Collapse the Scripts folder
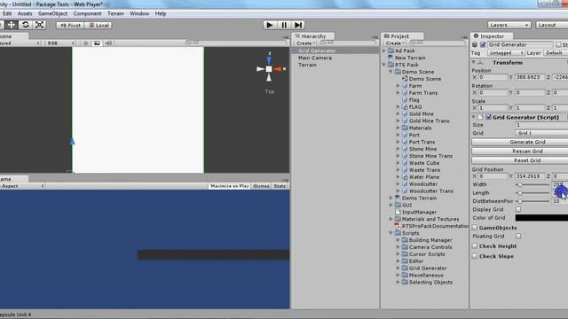Image resolution: width=568 pixels, height=319 pixels. tap(390, 233)
